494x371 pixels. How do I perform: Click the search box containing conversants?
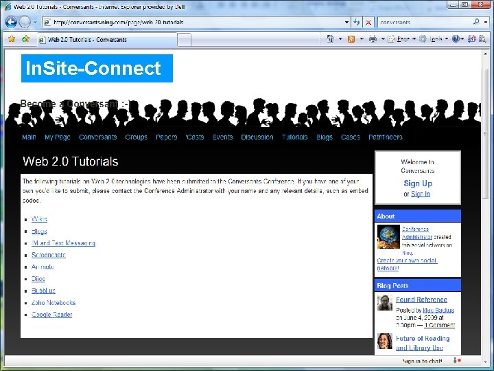tap(425, 22)
